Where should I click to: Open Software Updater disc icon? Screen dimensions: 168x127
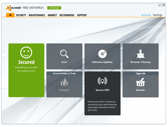click(102, 54)
